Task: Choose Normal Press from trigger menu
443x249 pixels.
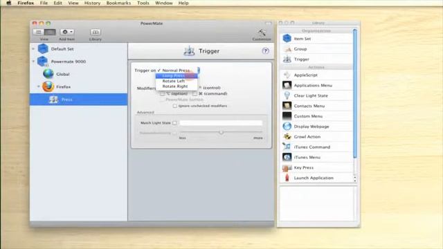Action: coord(177,71)
